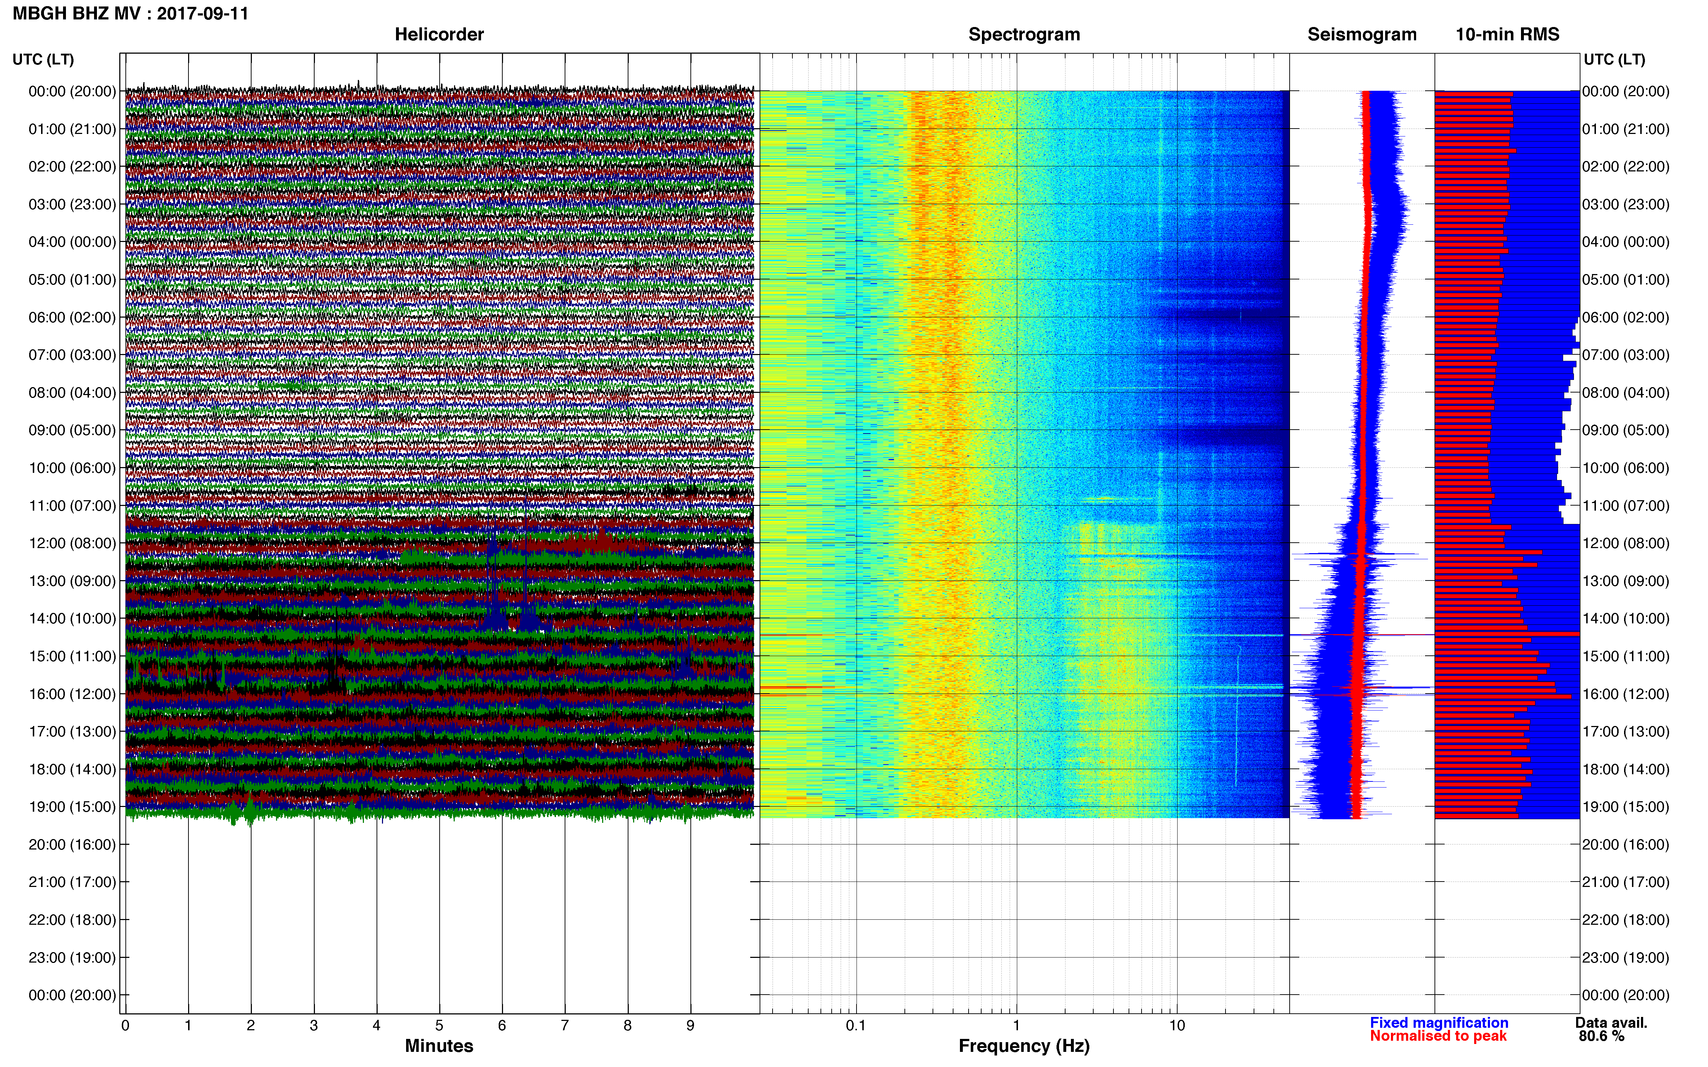
Task: Select the Seismogram panel heading
Action: point(1362,35)
